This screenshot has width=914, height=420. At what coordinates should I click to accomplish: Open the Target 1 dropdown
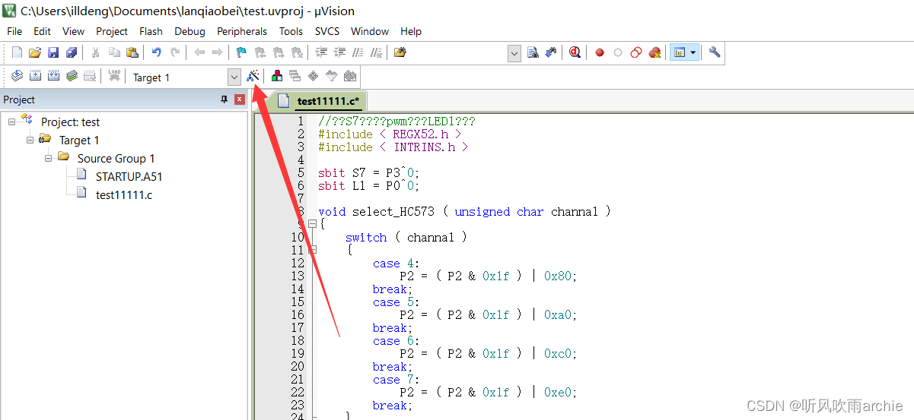pyautogui.click(x=234, y=77)
